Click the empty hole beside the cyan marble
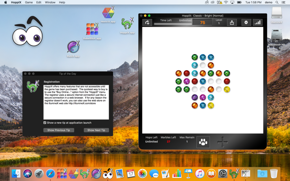This screenshot has width=290, height=181. [203, 65]
